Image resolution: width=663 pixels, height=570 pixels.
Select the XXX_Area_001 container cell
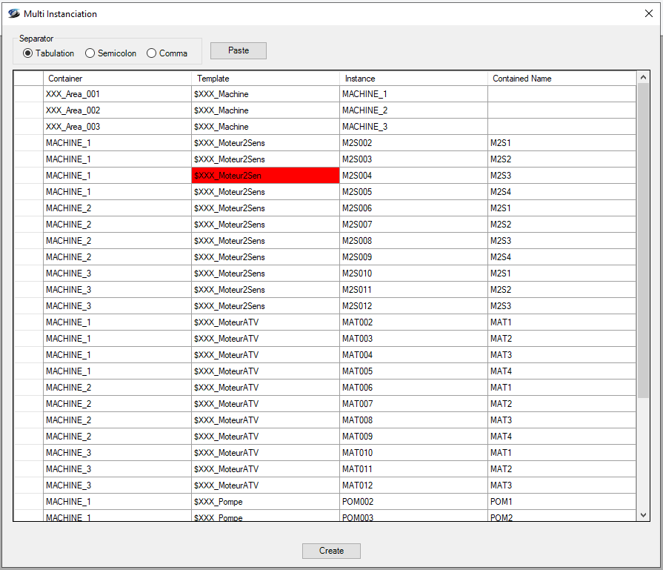(117, 94)
